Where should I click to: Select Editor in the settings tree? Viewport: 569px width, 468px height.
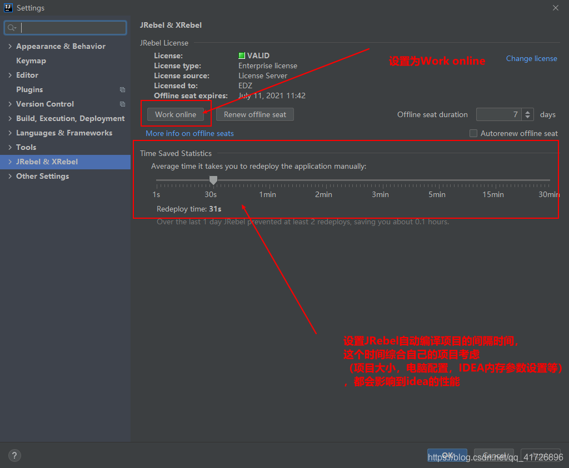tap(27, 75)
